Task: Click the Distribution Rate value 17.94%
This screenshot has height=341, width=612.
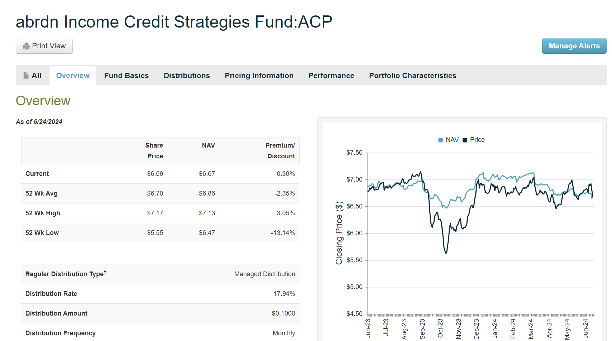Action: click(284, 293)
